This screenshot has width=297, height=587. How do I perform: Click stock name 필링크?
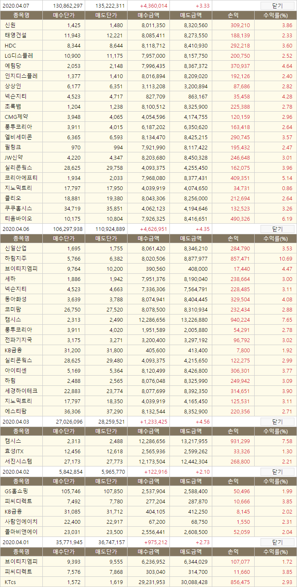(x=13, y=147)
